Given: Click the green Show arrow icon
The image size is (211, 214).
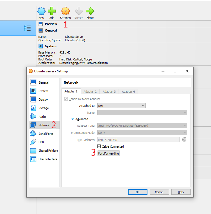Looking at the screenshot, I should (90, 11).
